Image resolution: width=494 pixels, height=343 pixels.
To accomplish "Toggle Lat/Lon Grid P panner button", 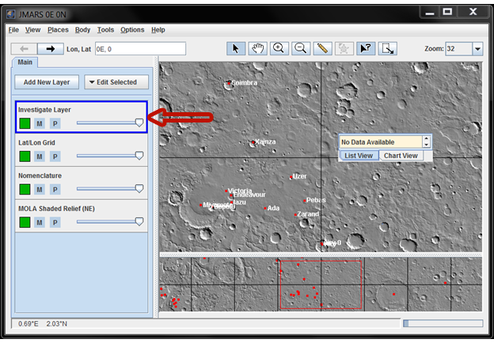I will click(55, 156).
